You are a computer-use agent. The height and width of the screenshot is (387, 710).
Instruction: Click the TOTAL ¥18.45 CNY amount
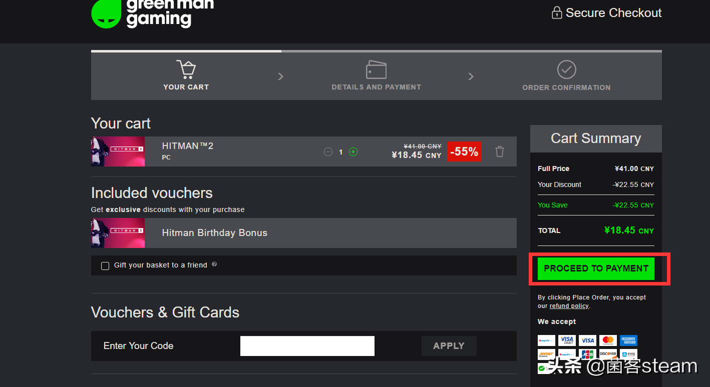(629, 230)
